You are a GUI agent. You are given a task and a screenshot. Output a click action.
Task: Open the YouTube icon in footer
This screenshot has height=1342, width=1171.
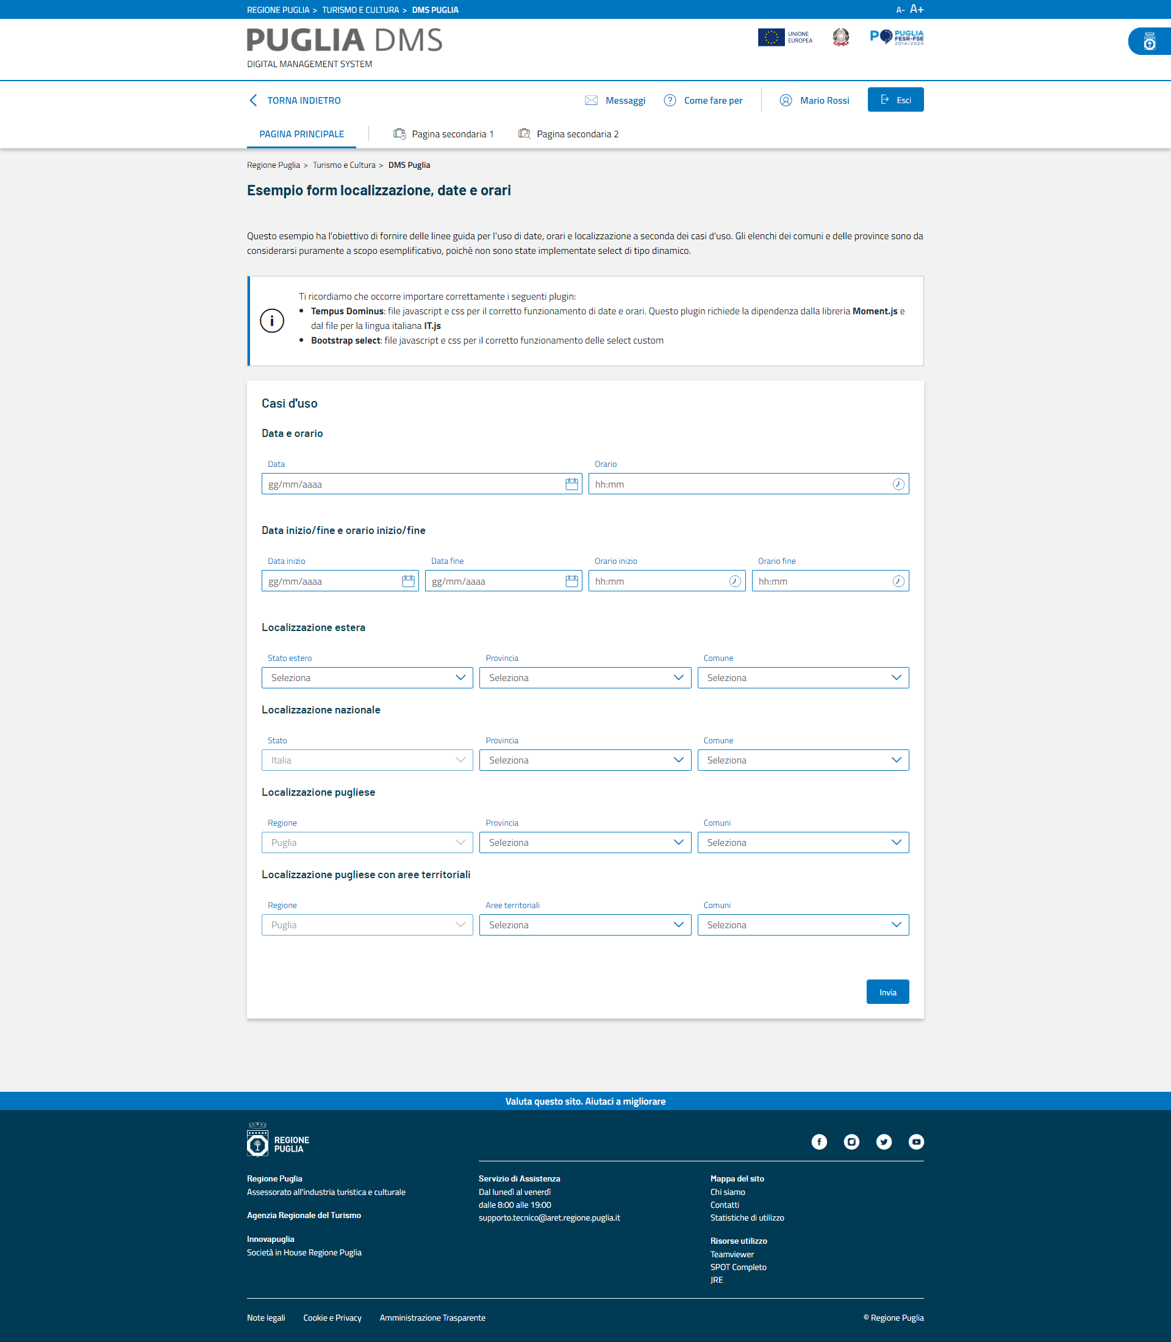pyautogui.click(x=915, y=1141)
